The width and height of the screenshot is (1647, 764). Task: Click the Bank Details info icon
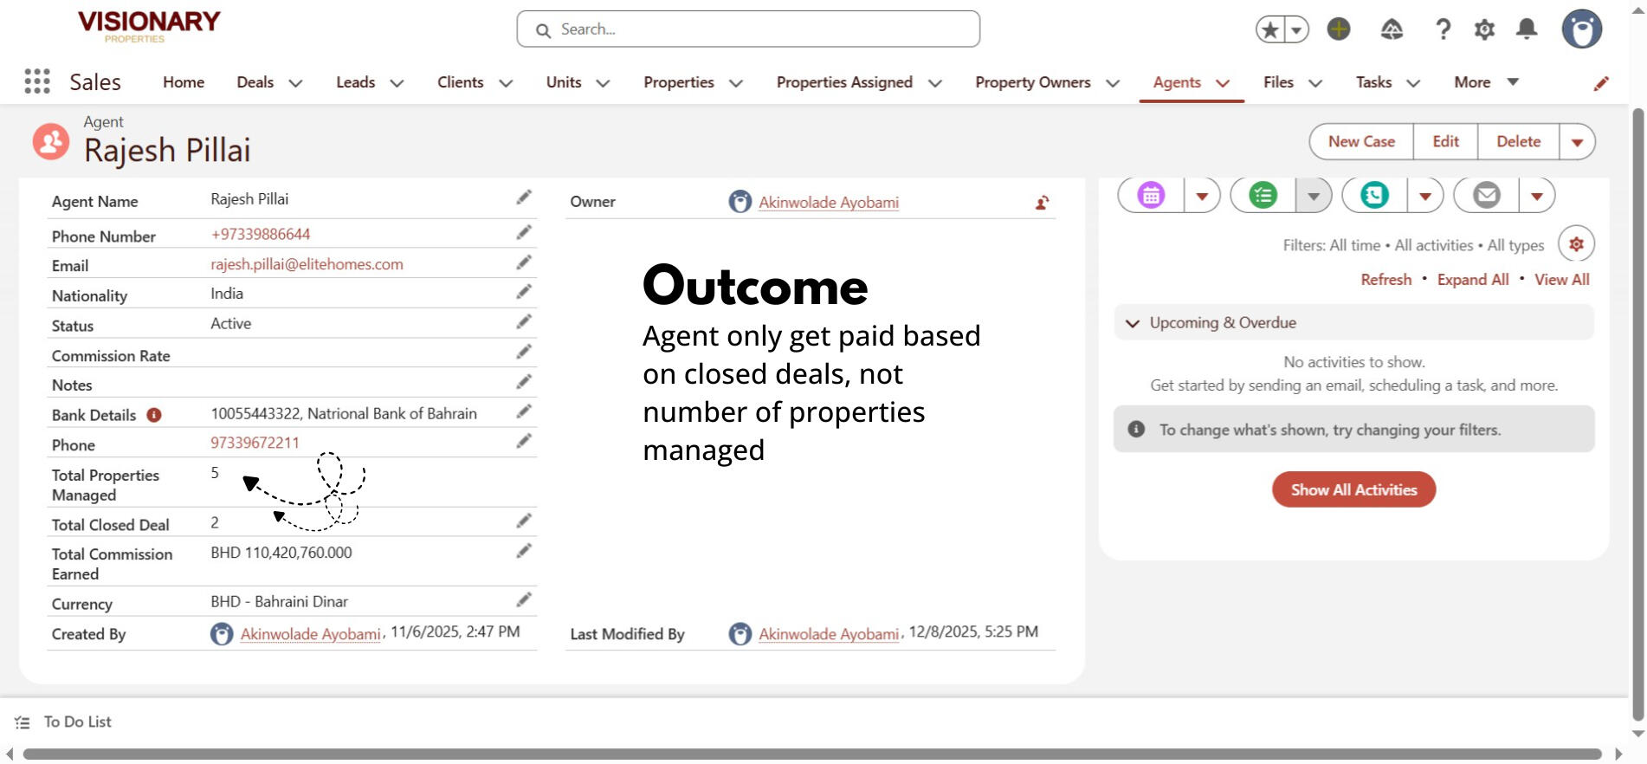click(154, 415)
